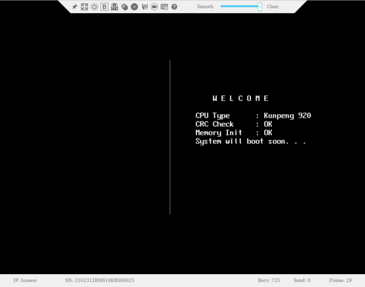Start video recording of the console
Image resolution: width=365 pixels, height=287 pixels.
coord(154,7)
